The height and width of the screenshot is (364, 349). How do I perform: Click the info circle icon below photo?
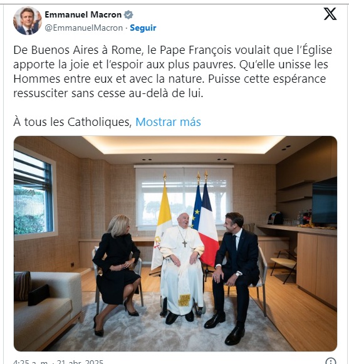click(x=331, y=361)
